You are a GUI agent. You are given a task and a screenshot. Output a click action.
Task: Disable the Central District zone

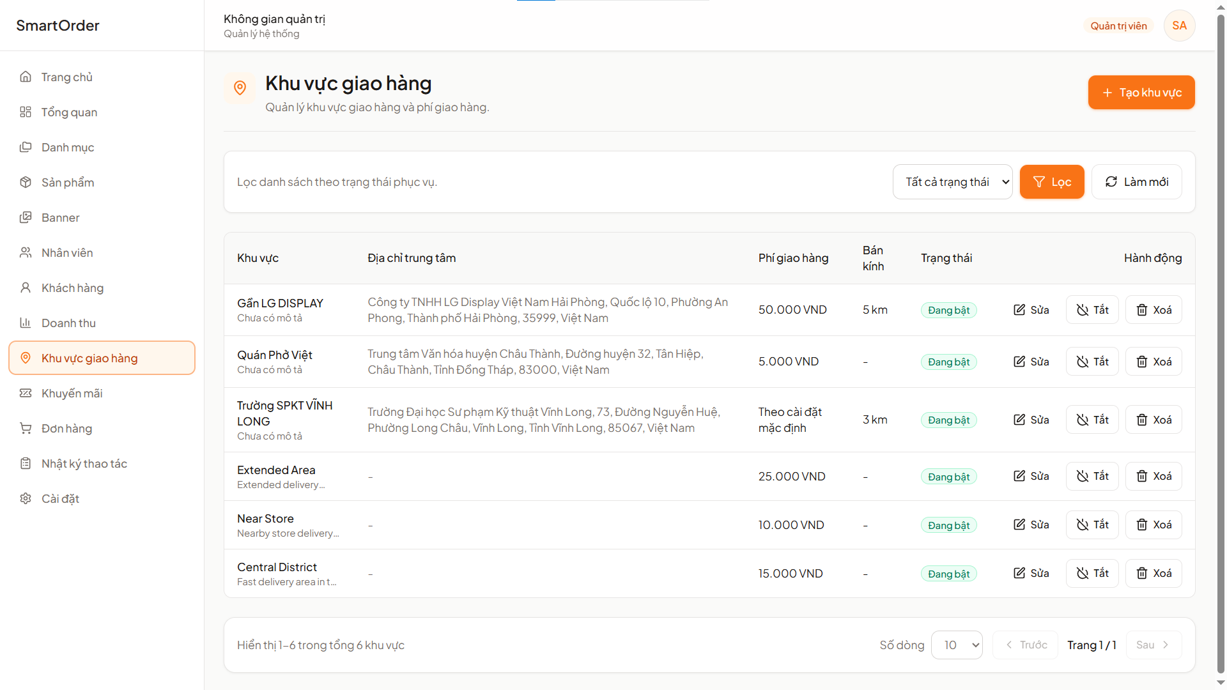[x=1092, y=573]
